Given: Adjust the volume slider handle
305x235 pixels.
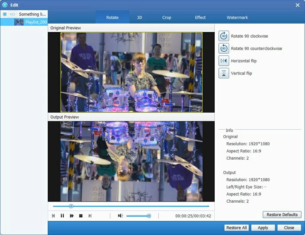Looking at the screenshot, I should click(x=149, y=216).
